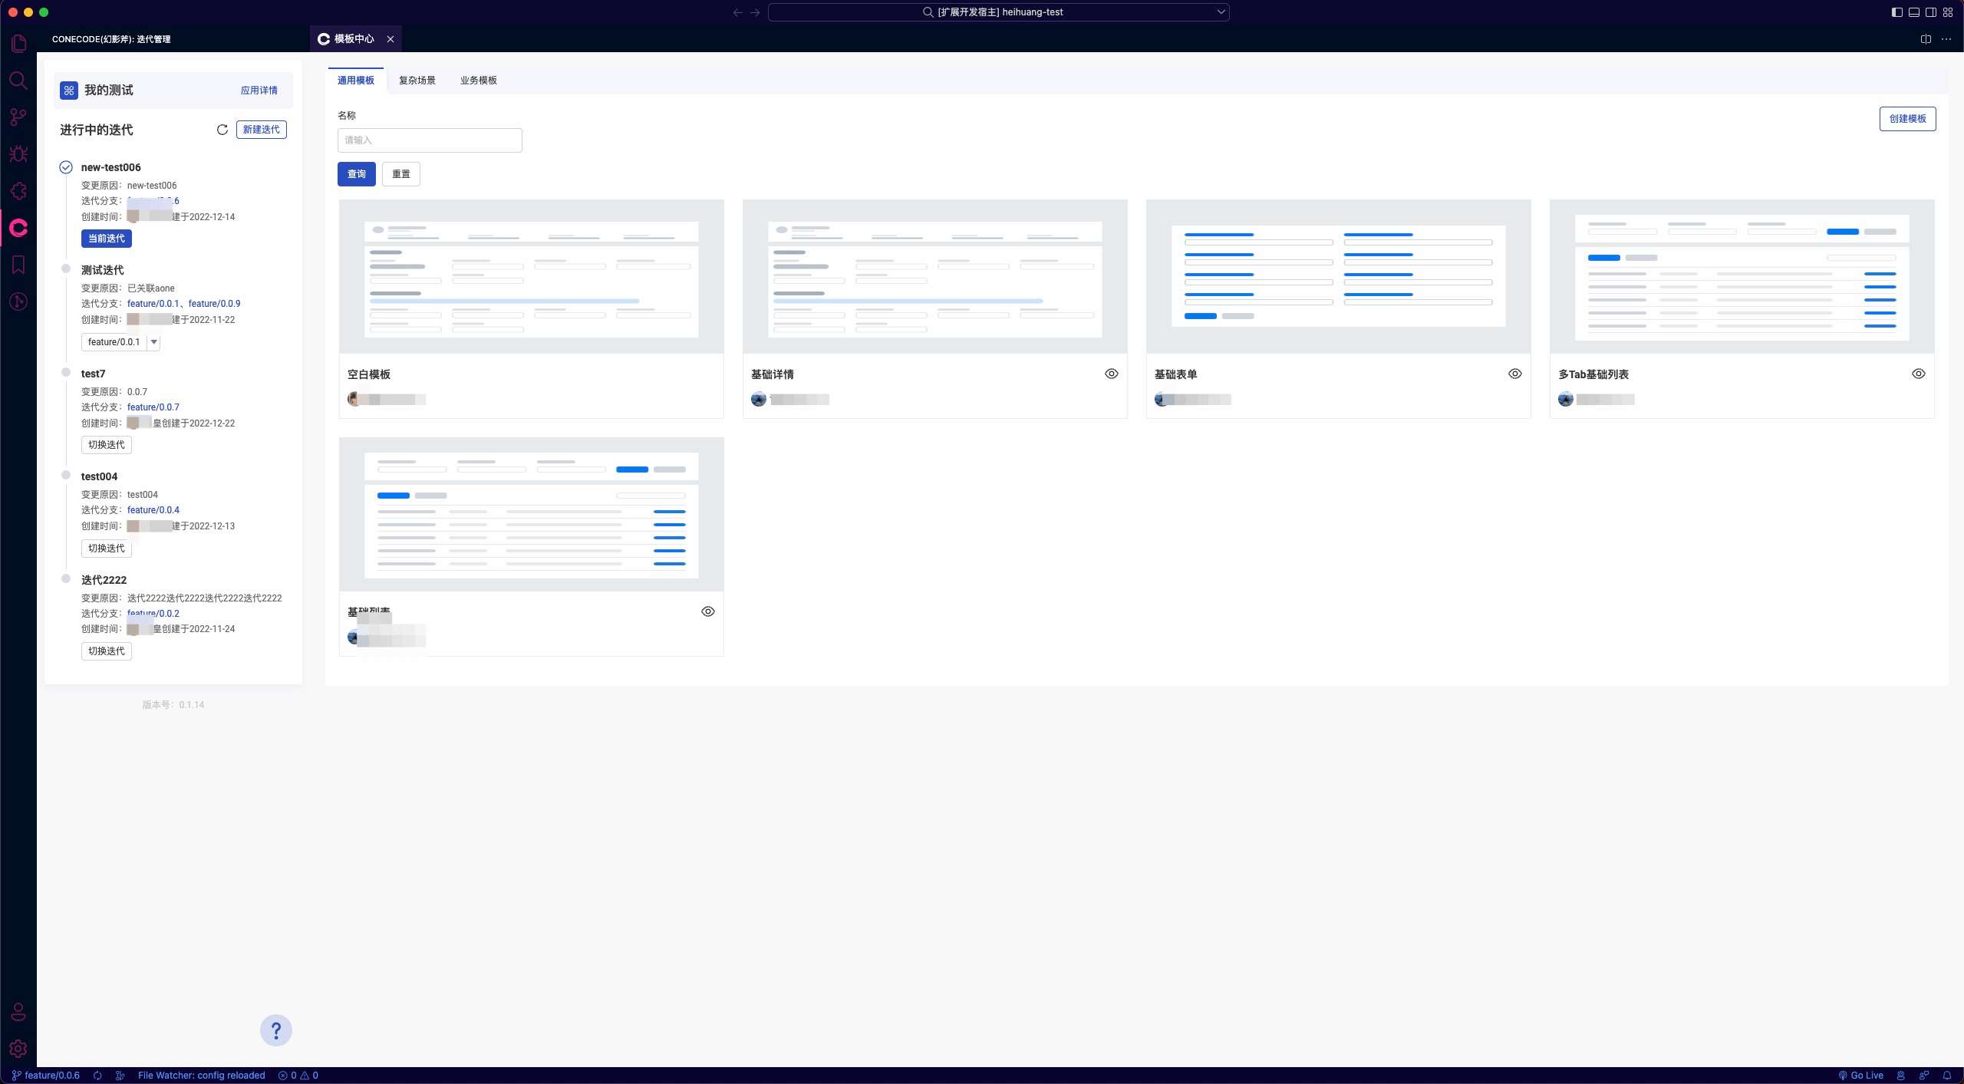Switch to the 复杂场景 tab
The image size is (1964, 1084).
[x=417, y=81]
